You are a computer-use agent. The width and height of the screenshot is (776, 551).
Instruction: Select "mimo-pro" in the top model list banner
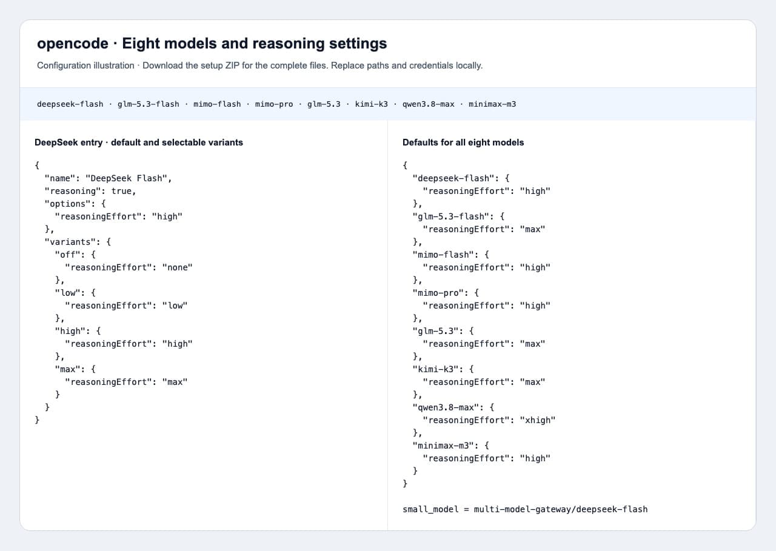(x=274, y=104)
